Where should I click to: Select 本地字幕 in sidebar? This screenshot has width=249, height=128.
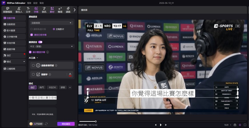[14, 43]
